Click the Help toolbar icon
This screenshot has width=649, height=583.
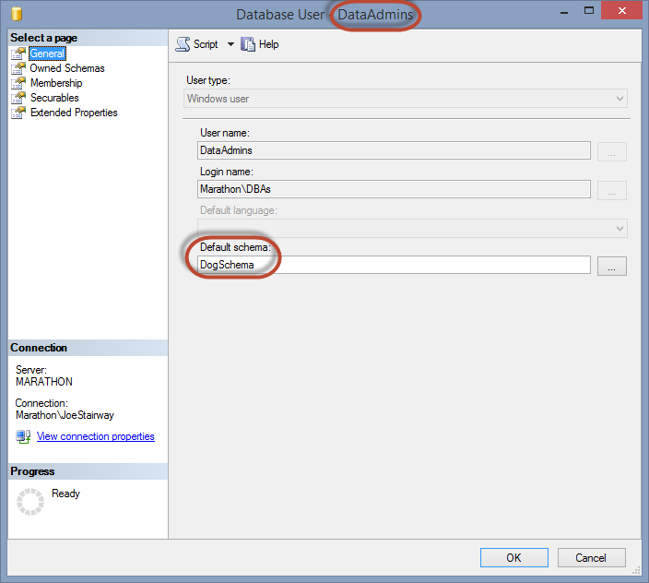tap(248, 44)
